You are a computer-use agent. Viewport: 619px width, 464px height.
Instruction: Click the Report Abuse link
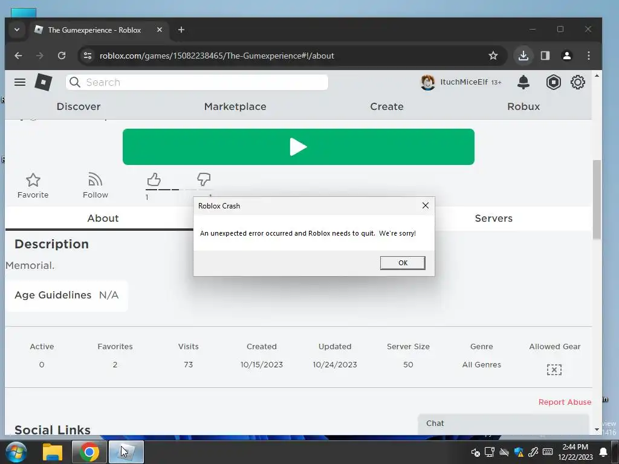565,402
